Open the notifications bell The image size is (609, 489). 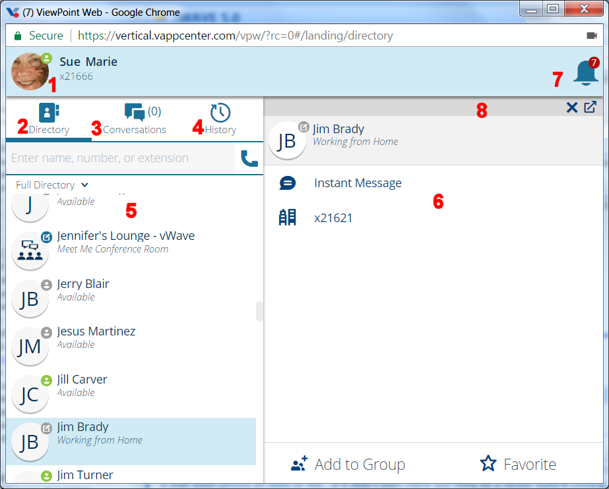(585, 73)
